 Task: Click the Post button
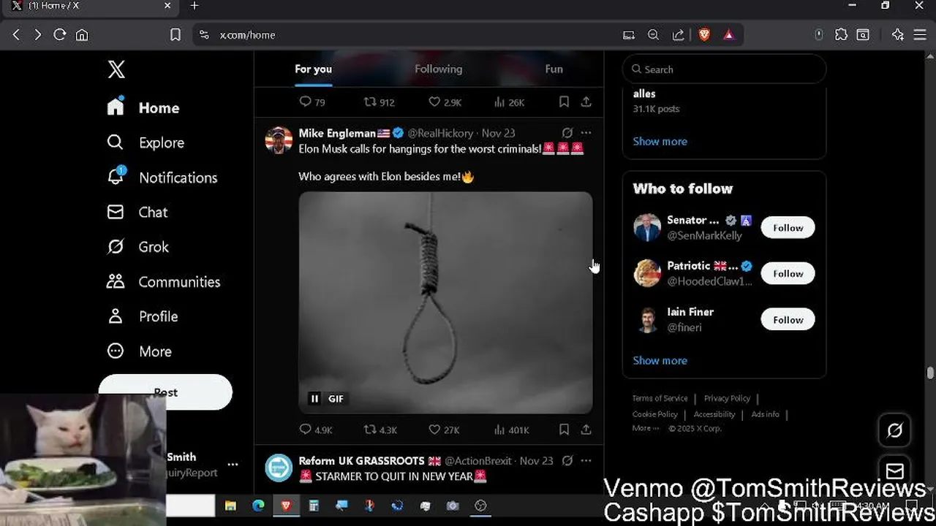click(165, 392)
